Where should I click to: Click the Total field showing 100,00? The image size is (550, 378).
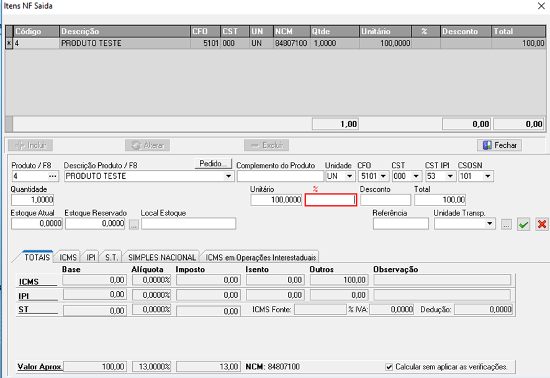coord(440,200)
